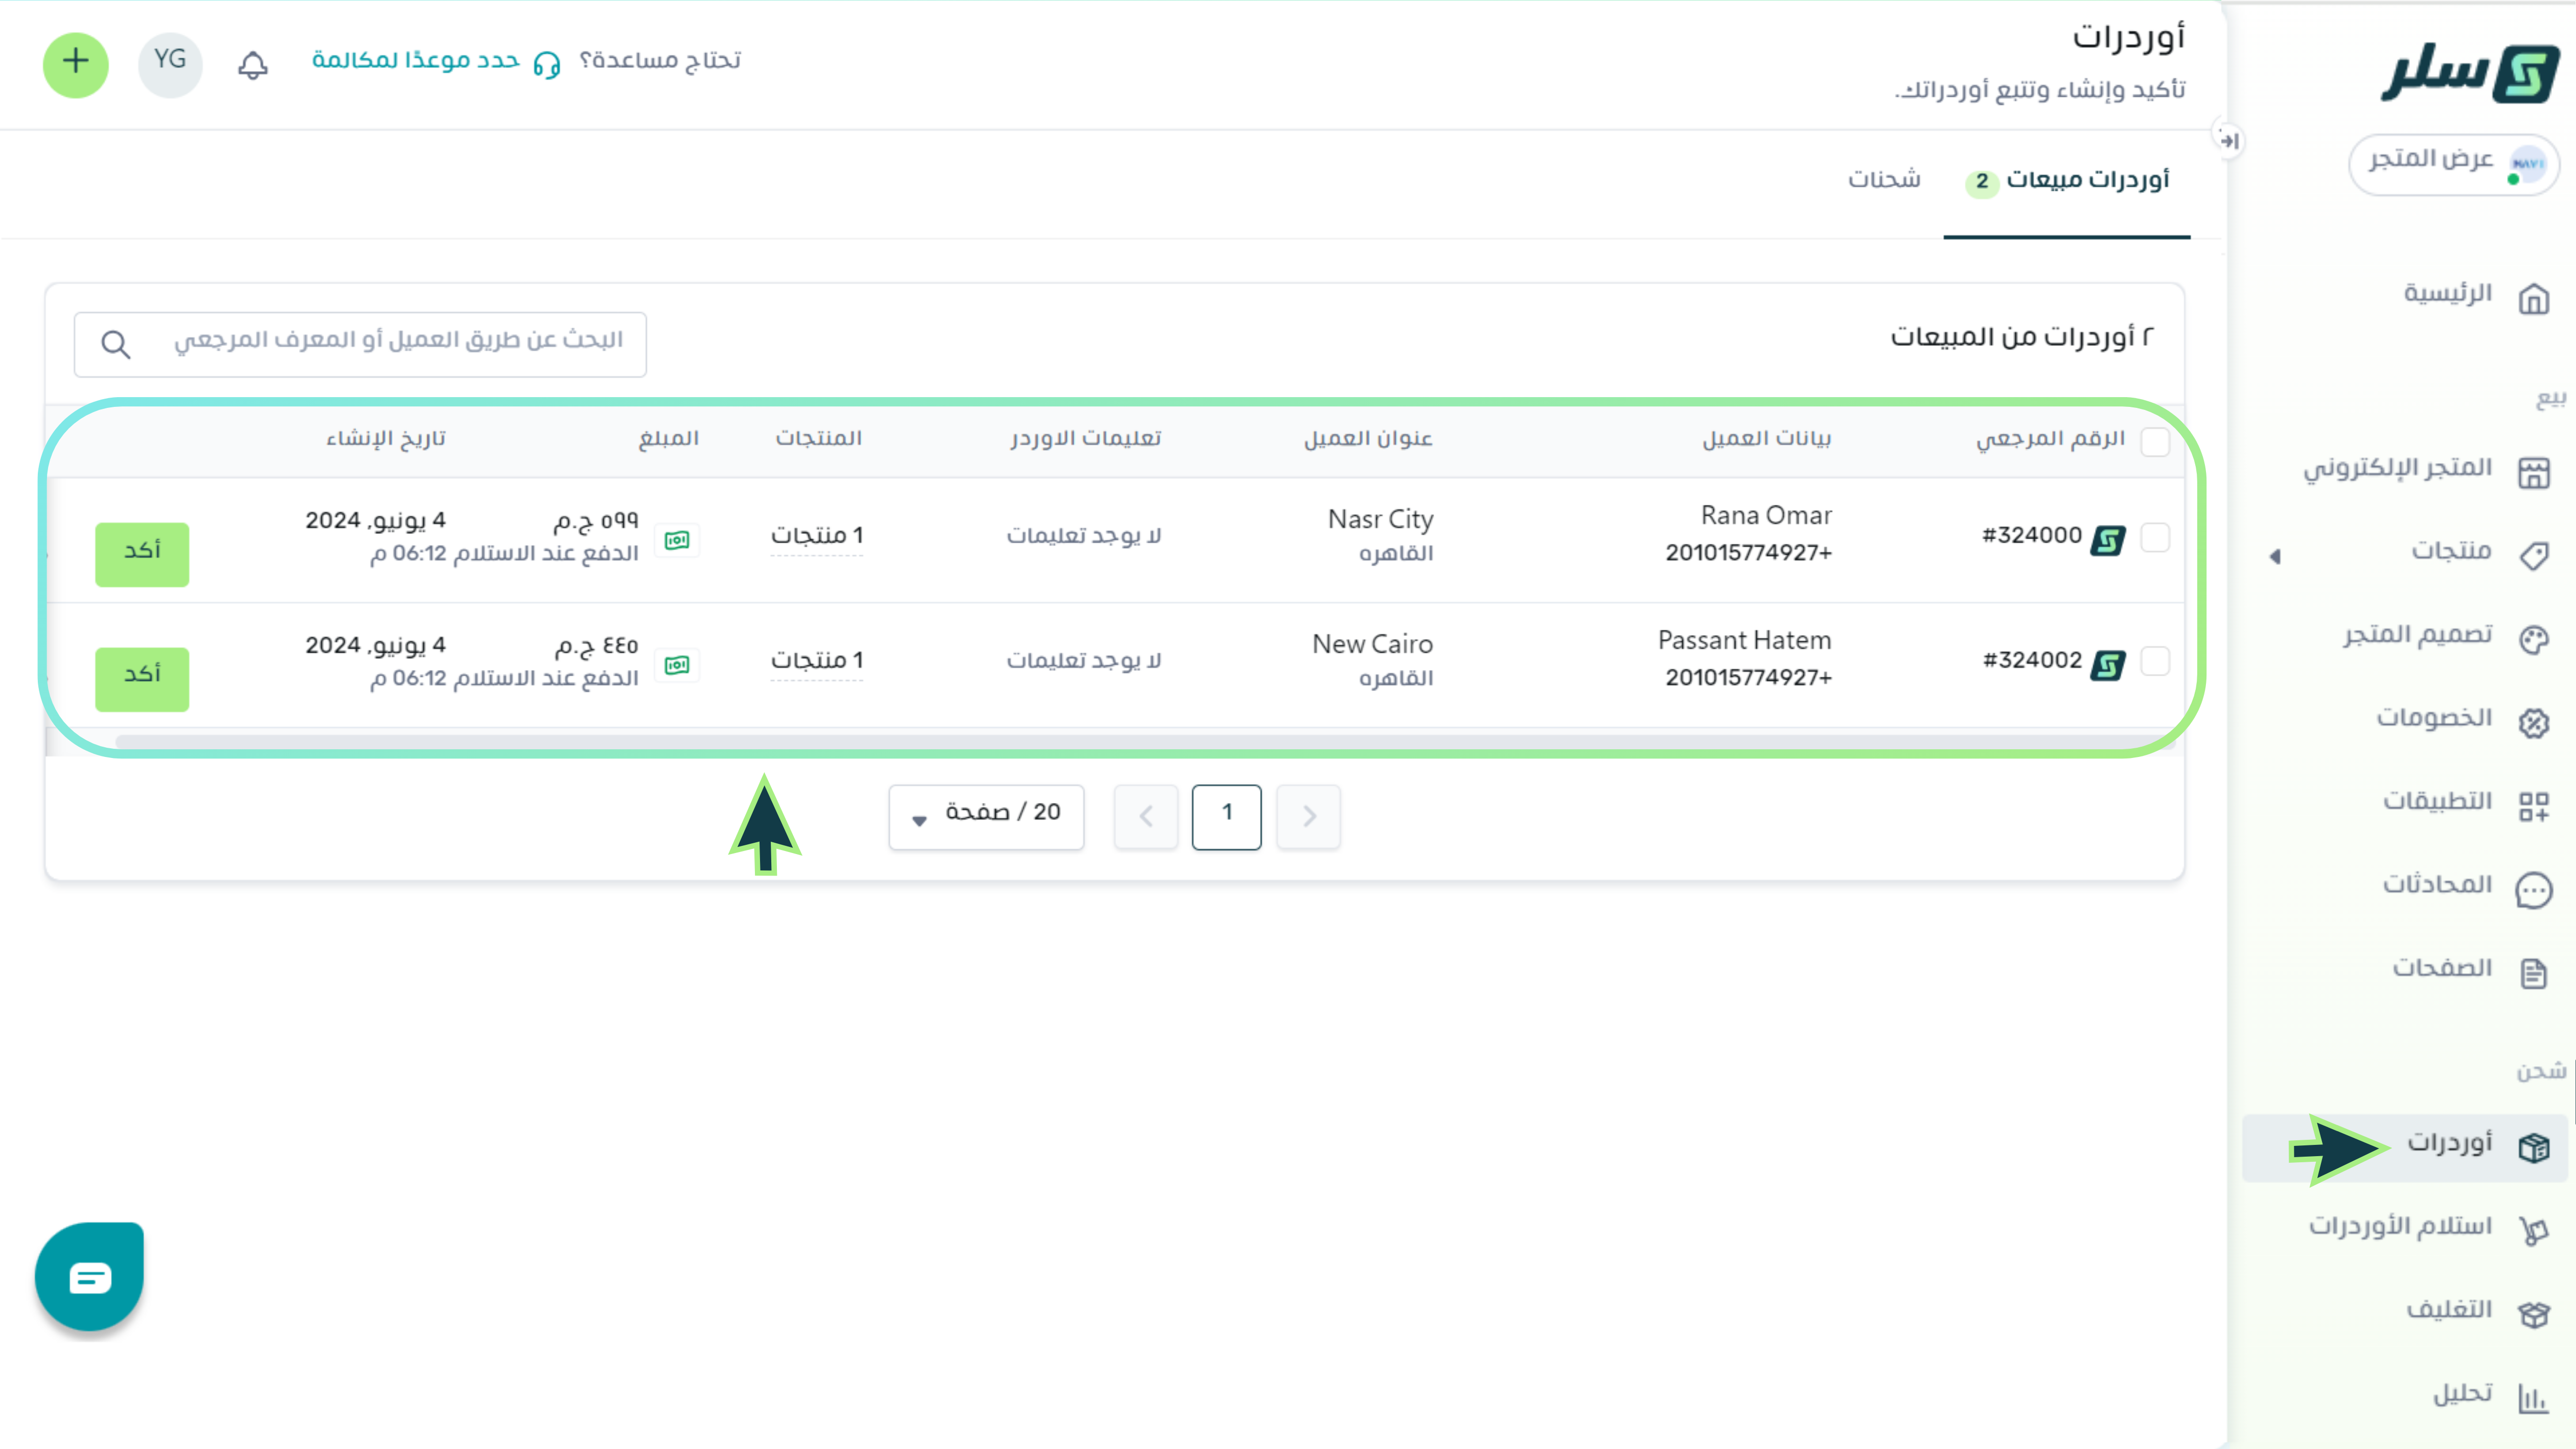This screenshot has width=2576, height=1449.
Task: Click the notification bell icon
Action: click(253, 65)
